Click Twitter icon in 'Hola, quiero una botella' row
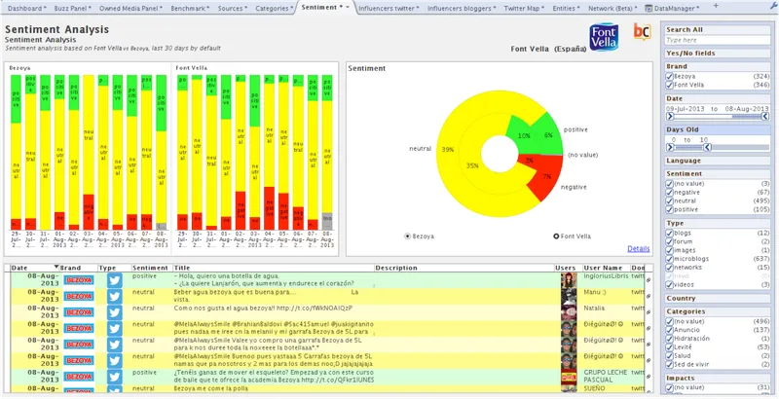Viewport: 779px width, 399px height. [115, 280]
